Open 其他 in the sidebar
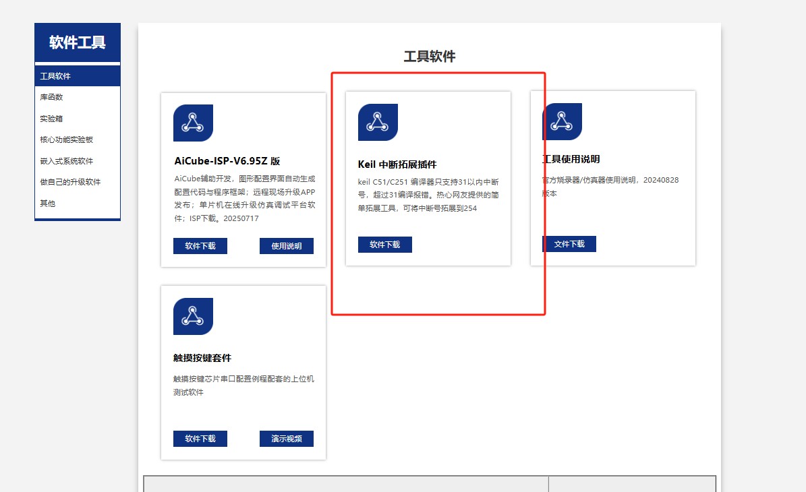806x492 pixels. pos(77,204)
